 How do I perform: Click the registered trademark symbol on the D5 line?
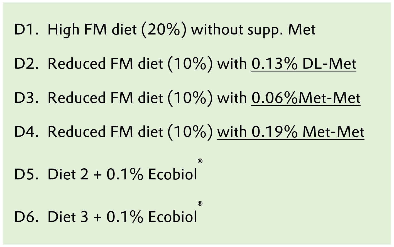click(200, 161)
